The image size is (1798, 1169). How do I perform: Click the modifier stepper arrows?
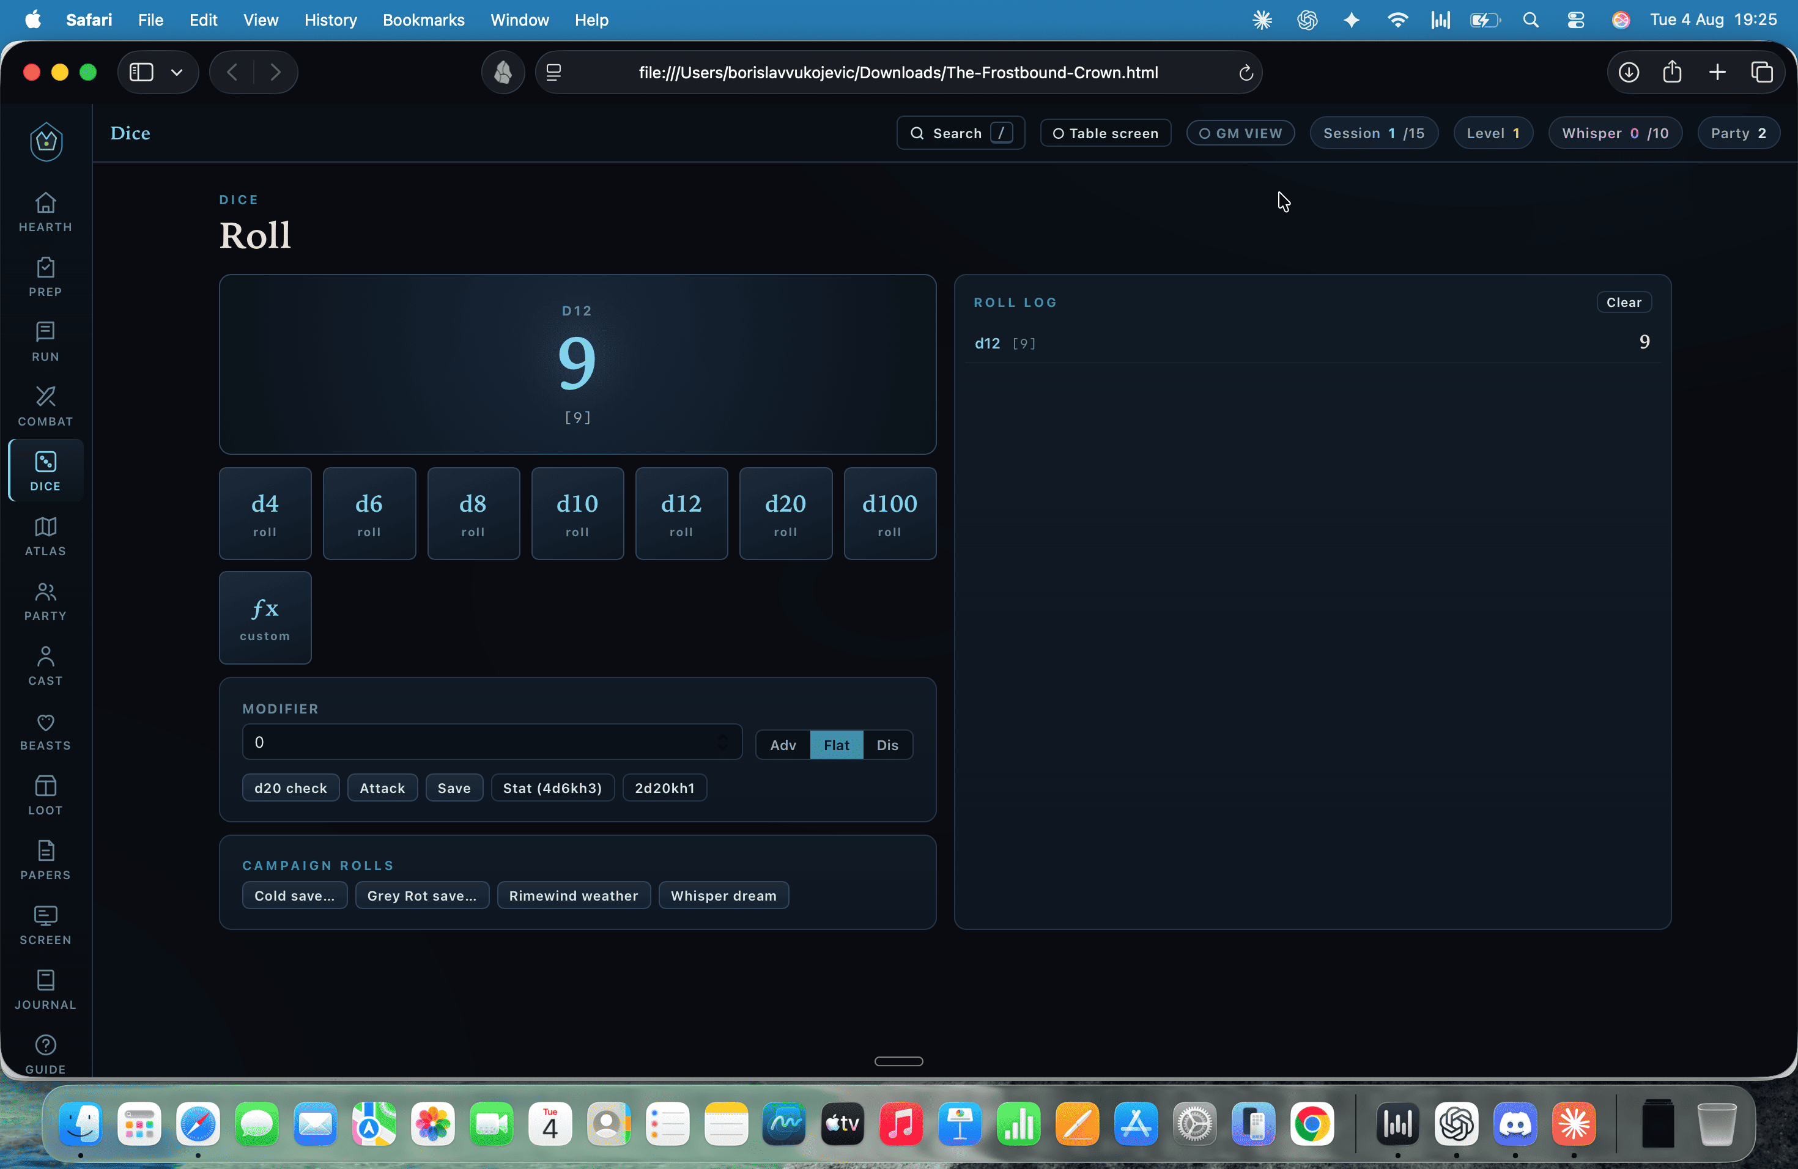pyautogui.click(x=723, y=742)
